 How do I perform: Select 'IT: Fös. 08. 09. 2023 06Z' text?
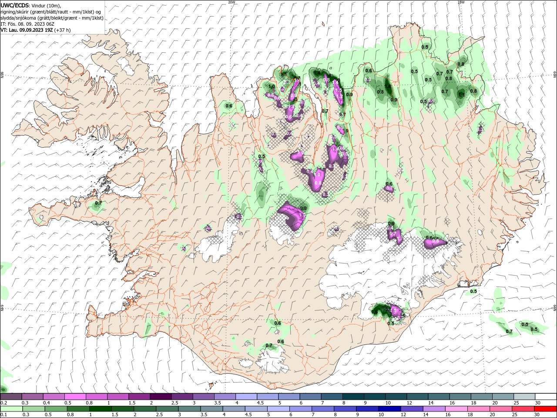pos(27,24)
